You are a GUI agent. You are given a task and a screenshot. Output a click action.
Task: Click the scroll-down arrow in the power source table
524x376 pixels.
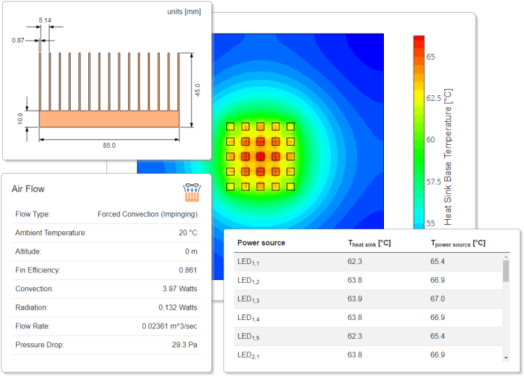(506, 357)
